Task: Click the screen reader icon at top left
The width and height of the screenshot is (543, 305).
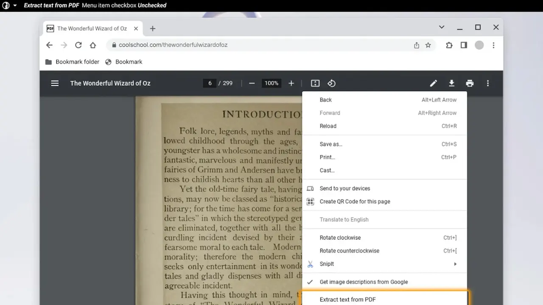Action: (6, 6)
